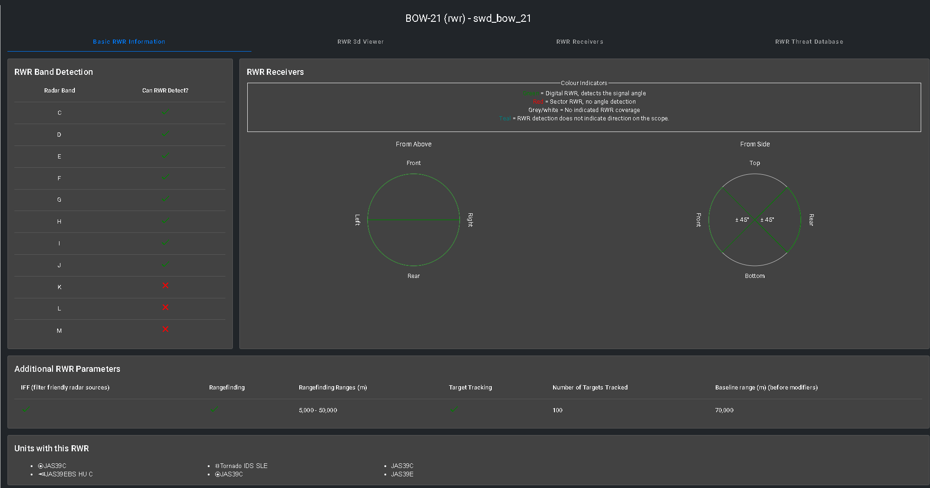Click the green check in row I
Viewport: 930px width, 488px height.
[165, 243]
